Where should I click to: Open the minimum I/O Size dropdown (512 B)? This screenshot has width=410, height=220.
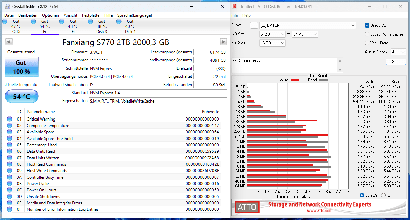[273, 34]
